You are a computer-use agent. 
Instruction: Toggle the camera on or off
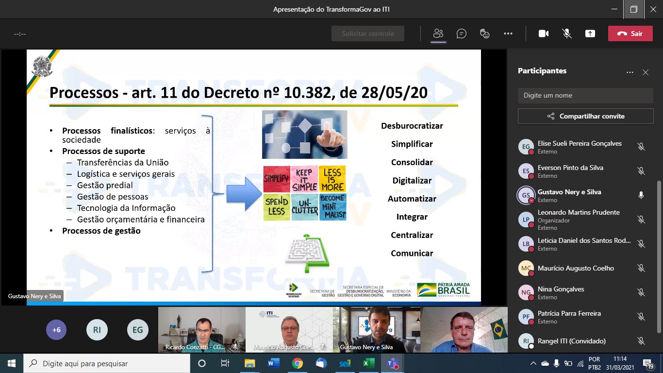coord(543,34)
